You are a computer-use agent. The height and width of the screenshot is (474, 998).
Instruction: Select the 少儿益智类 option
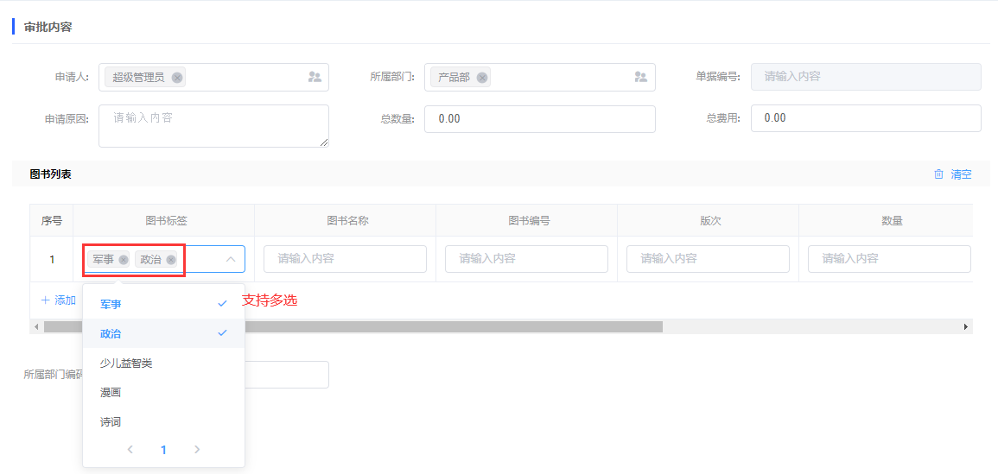tap(163, 363)
